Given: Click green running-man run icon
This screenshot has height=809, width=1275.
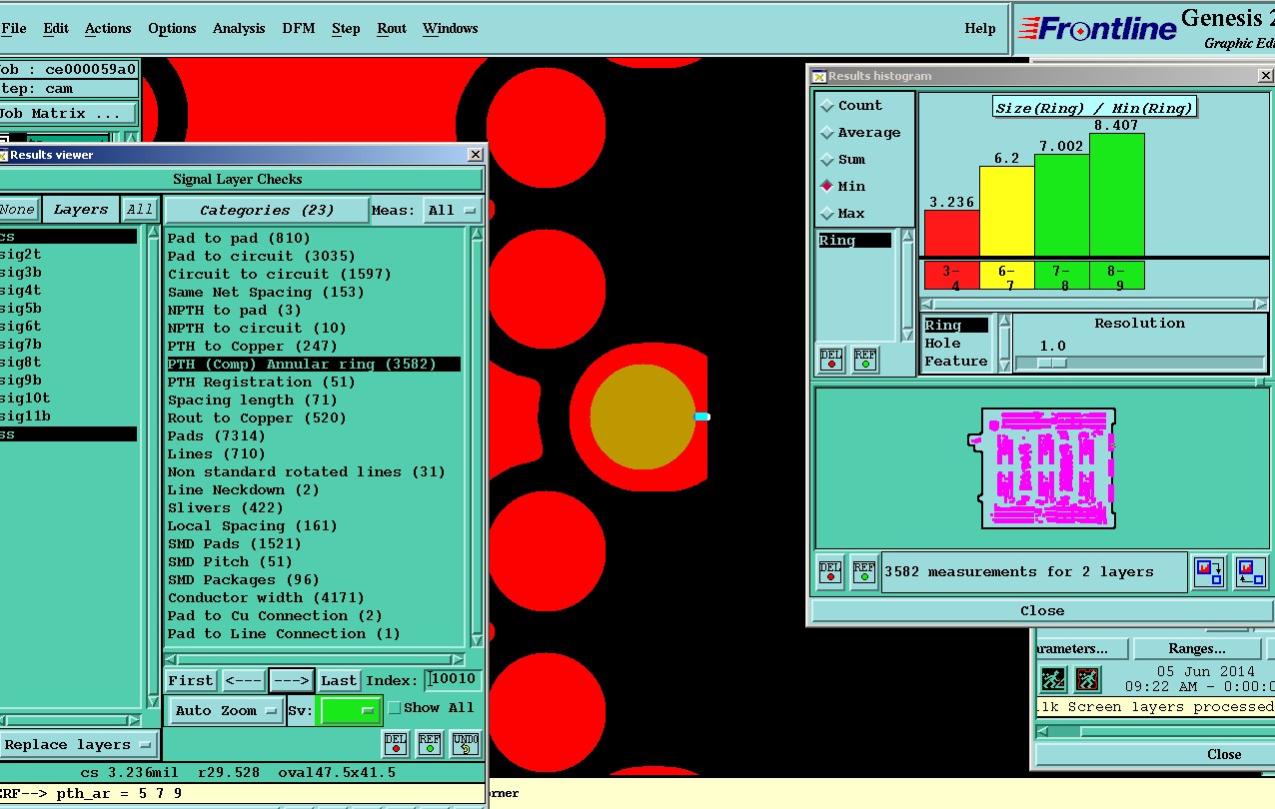Looking at the screenshot, I should point(1052,679).
